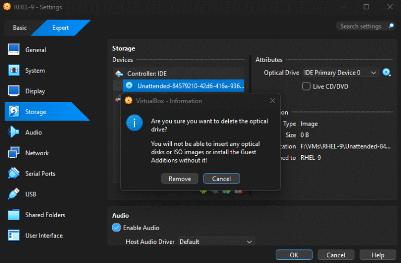Click the General settings icon
The image size is (401, 263).
point(14,50)
